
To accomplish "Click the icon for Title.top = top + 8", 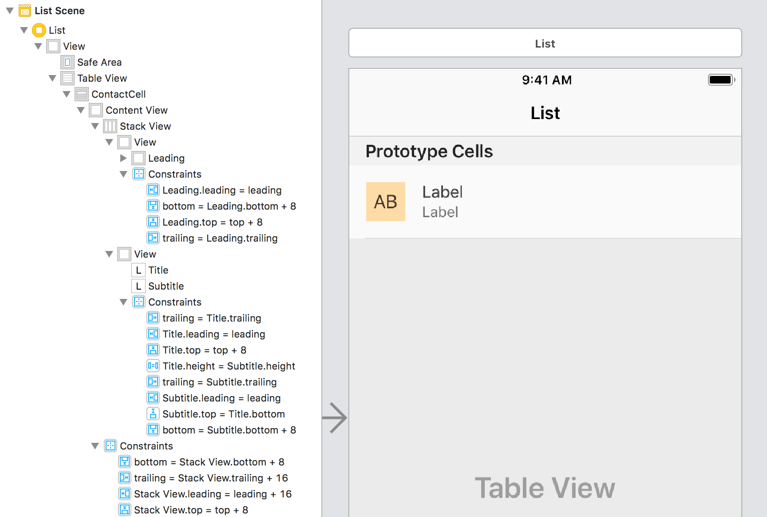I will pyautogui.click(x=153, y=350).
